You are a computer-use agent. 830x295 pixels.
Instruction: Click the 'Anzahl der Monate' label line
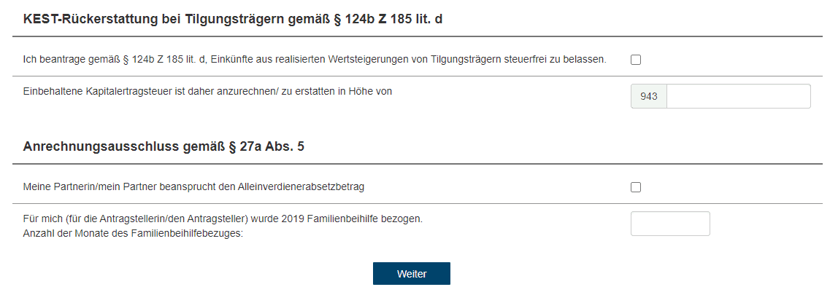[x=133, y=233]
